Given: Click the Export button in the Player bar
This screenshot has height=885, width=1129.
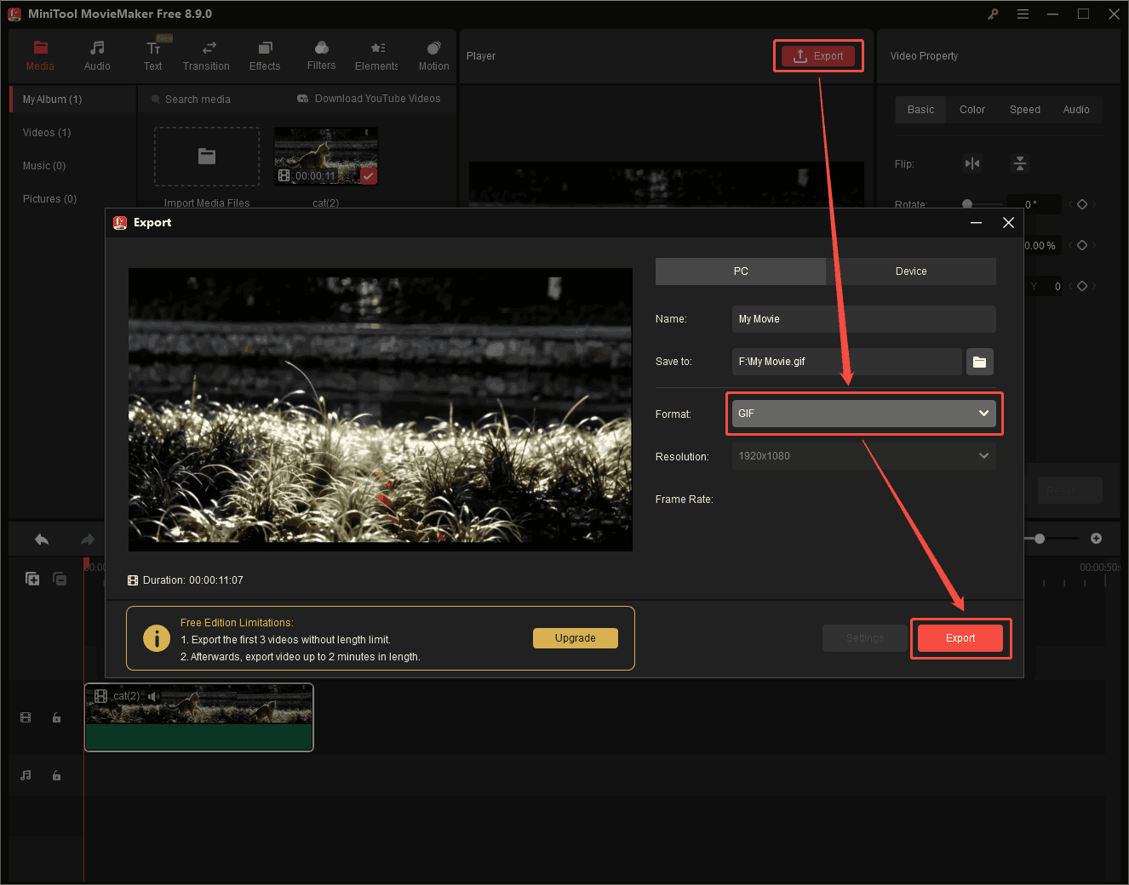Looking at the screenshot, I should point(818,56).
